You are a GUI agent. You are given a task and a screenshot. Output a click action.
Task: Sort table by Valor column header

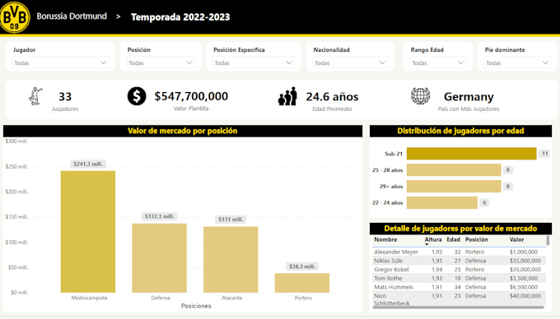pyautogui.click(x=517, y=239)
